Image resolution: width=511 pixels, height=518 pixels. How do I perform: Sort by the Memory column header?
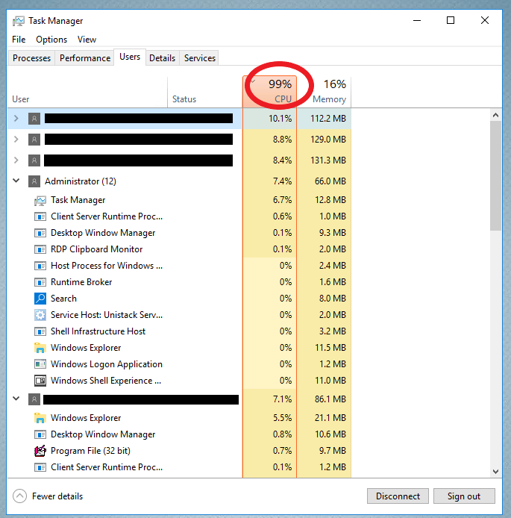pyautogui.click(x=324, y=92)
